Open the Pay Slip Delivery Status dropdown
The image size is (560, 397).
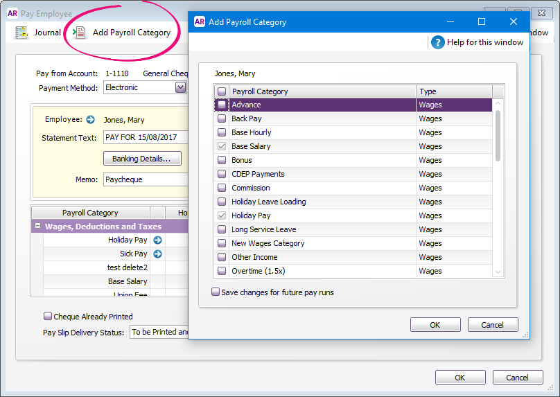(x=159, y=332)
